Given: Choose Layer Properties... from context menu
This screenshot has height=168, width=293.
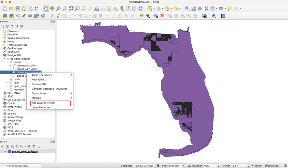Looking at the screenshot, I should [x=50, y=107].
